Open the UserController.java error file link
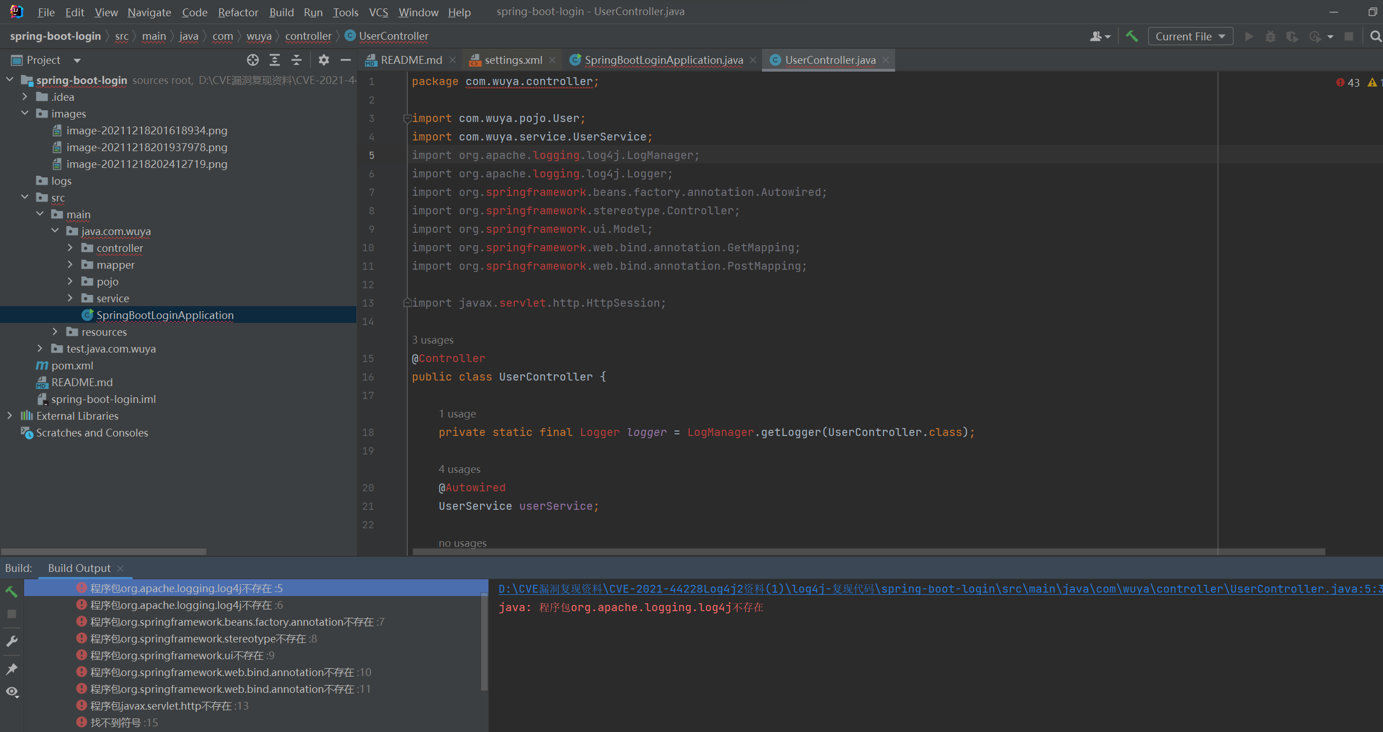 [940, 589]
